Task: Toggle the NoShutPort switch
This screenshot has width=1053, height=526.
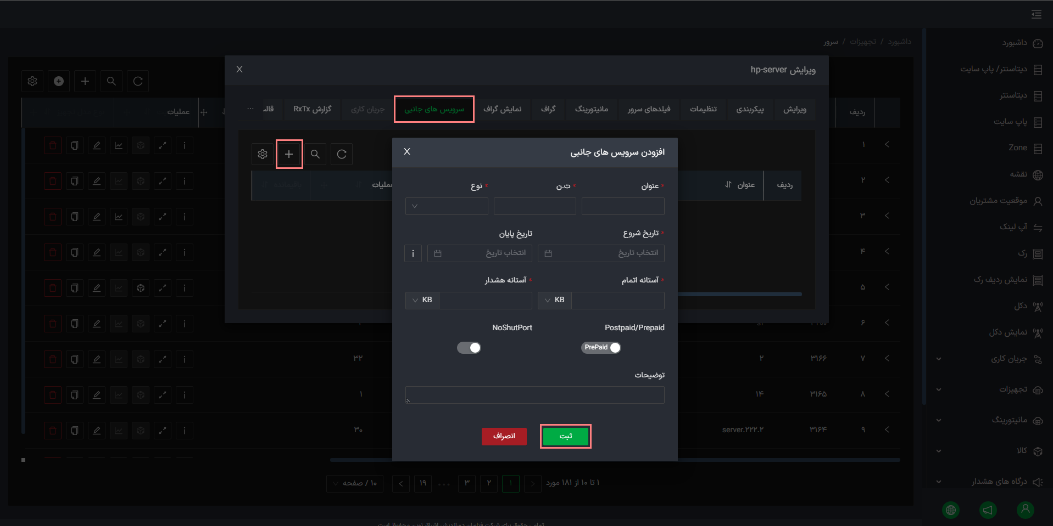Action: point(469,348)
